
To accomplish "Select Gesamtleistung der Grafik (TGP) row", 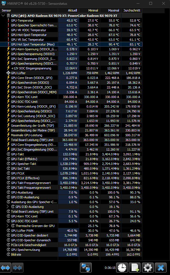I will [x=71, y=126].
